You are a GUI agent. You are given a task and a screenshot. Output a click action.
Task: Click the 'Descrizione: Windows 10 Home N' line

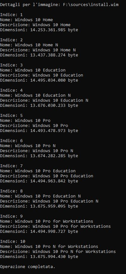pos(38,50)
